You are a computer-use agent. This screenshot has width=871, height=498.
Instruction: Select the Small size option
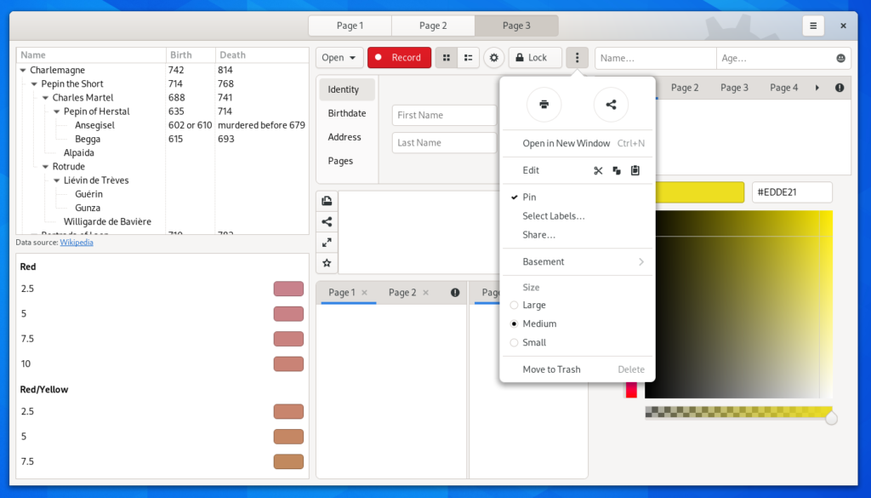tap(532, 342)
